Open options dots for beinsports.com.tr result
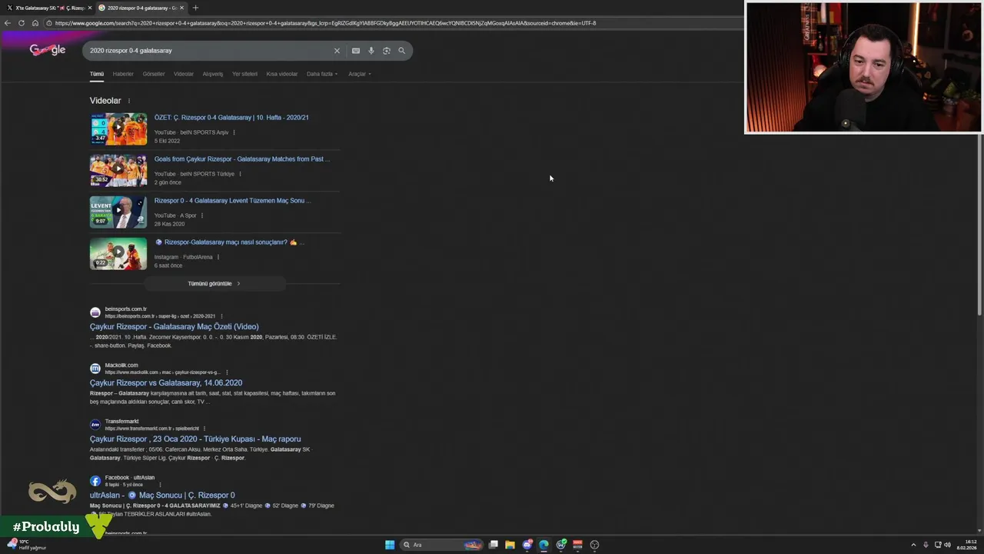Screen dimensions: 984x554 point(221,316)
